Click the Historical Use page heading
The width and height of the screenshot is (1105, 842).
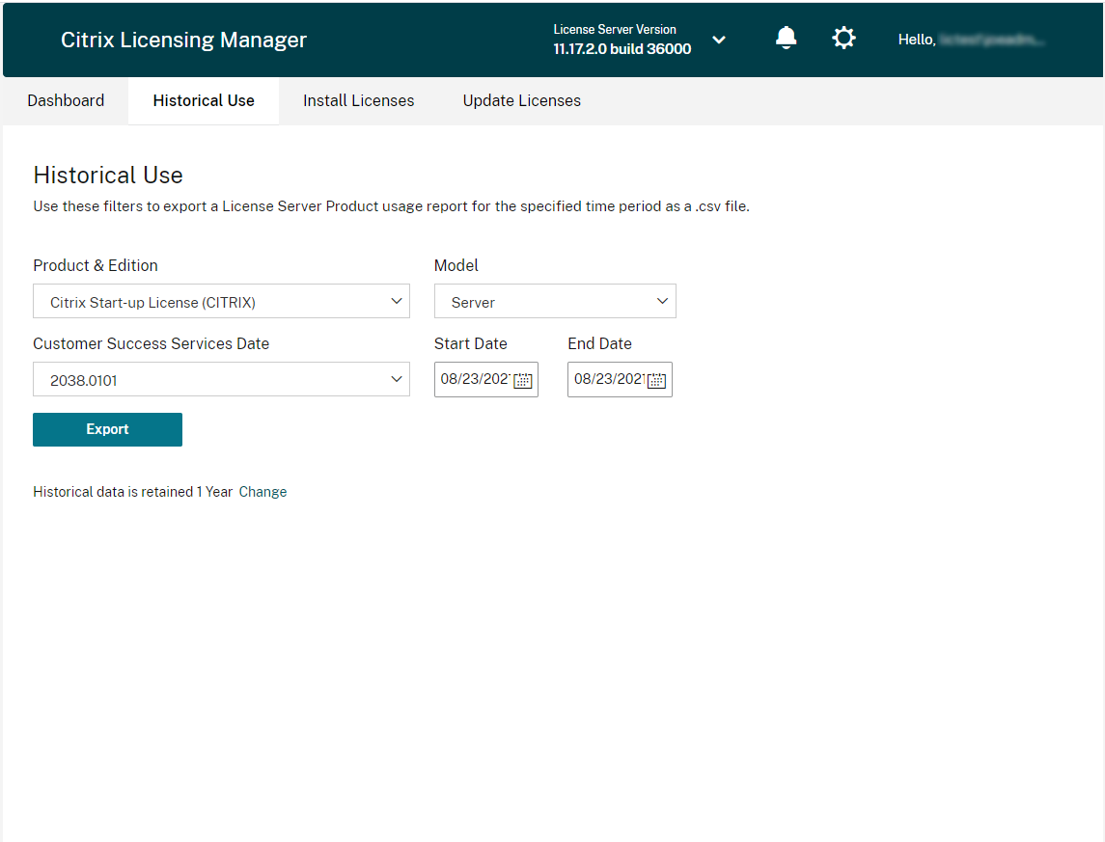coord(108,175)
